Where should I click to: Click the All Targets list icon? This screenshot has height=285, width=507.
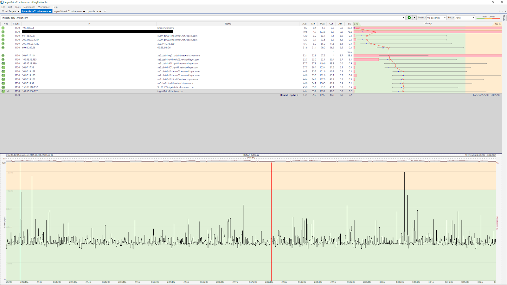point(3,11)
